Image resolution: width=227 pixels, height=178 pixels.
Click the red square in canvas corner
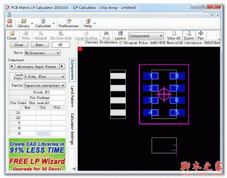click(x=80, y=49)
